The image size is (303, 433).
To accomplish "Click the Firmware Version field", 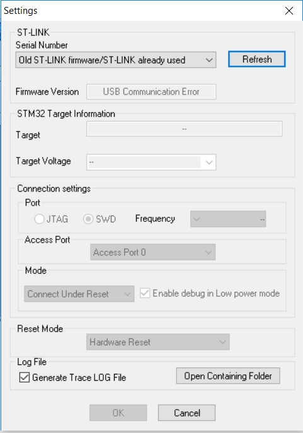I will click(151, 91).
